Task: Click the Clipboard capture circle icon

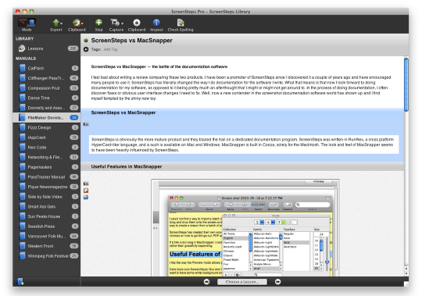Action: click(x=137, y=25)
